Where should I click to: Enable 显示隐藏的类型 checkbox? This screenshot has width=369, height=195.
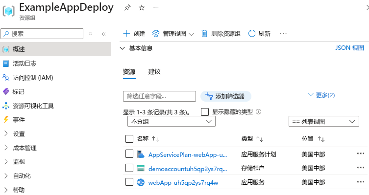point(205,112)
